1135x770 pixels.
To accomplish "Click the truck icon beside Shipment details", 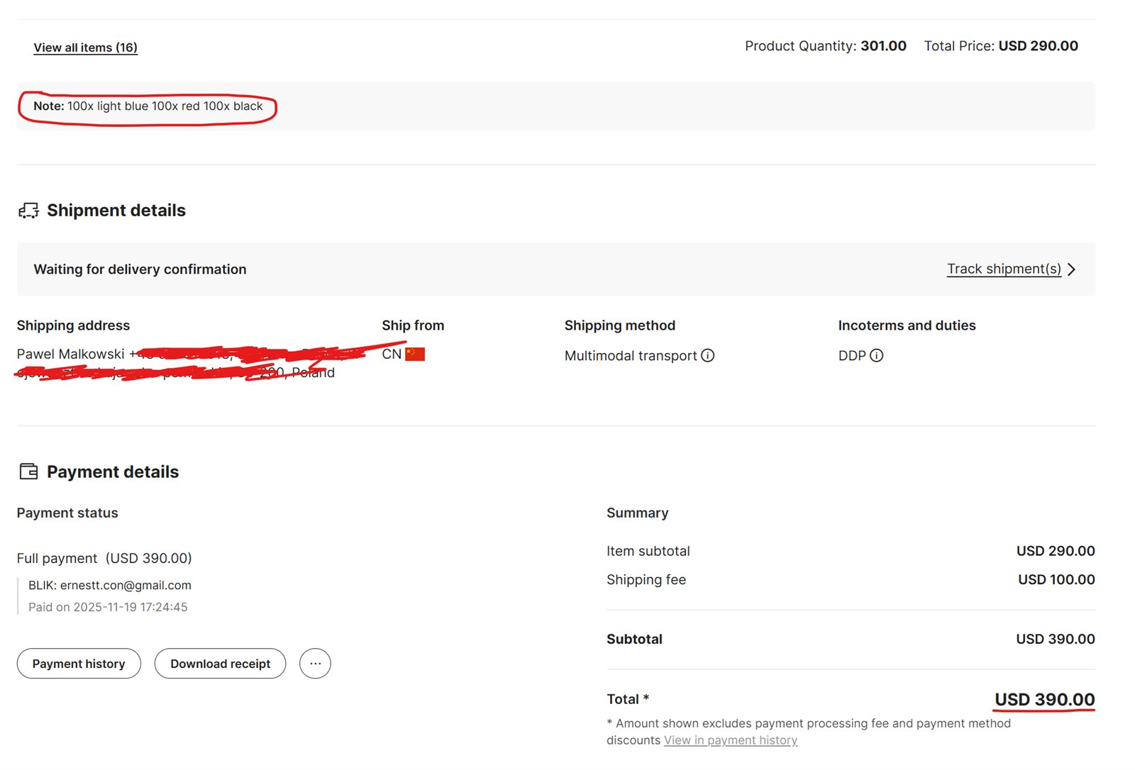I will coord(28,211).
